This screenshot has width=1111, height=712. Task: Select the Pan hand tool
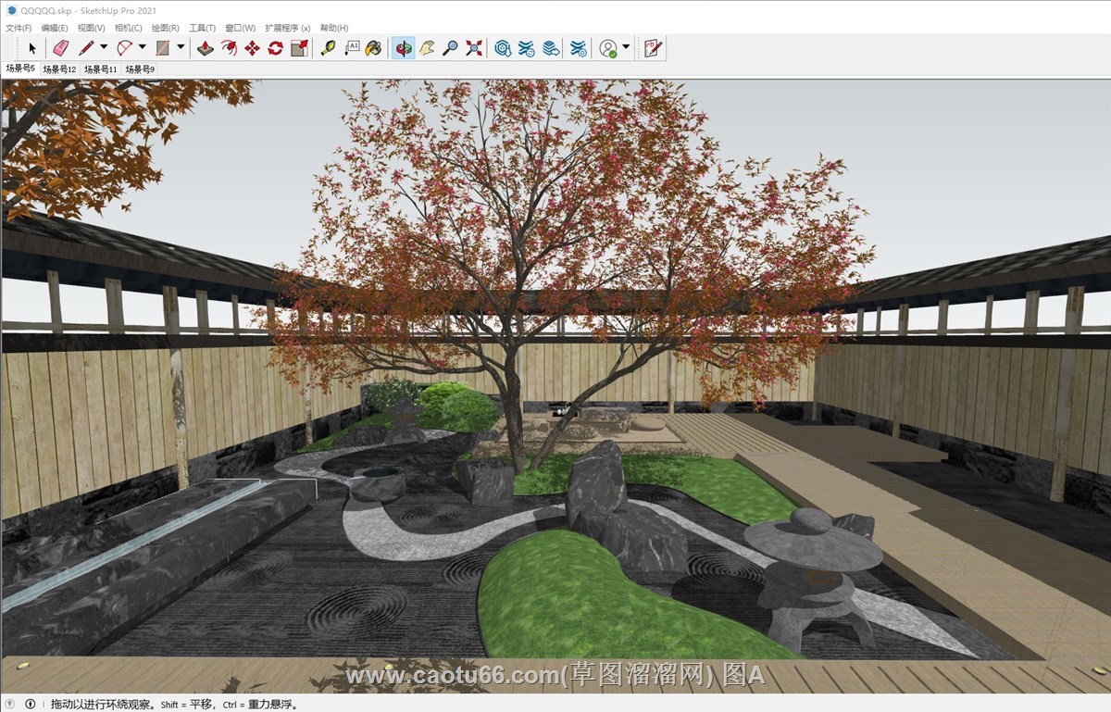pyautogui.click(x=427, y=48)
